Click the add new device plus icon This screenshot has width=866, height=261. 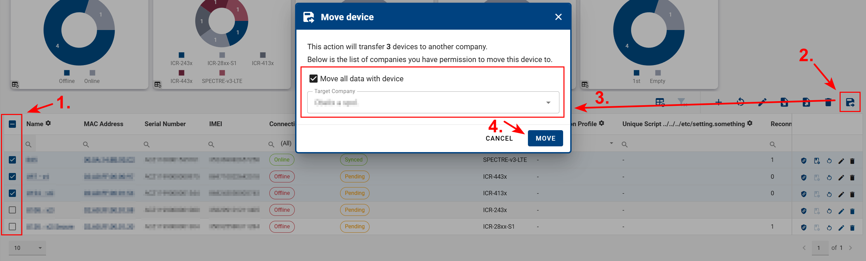coord(718,103)
